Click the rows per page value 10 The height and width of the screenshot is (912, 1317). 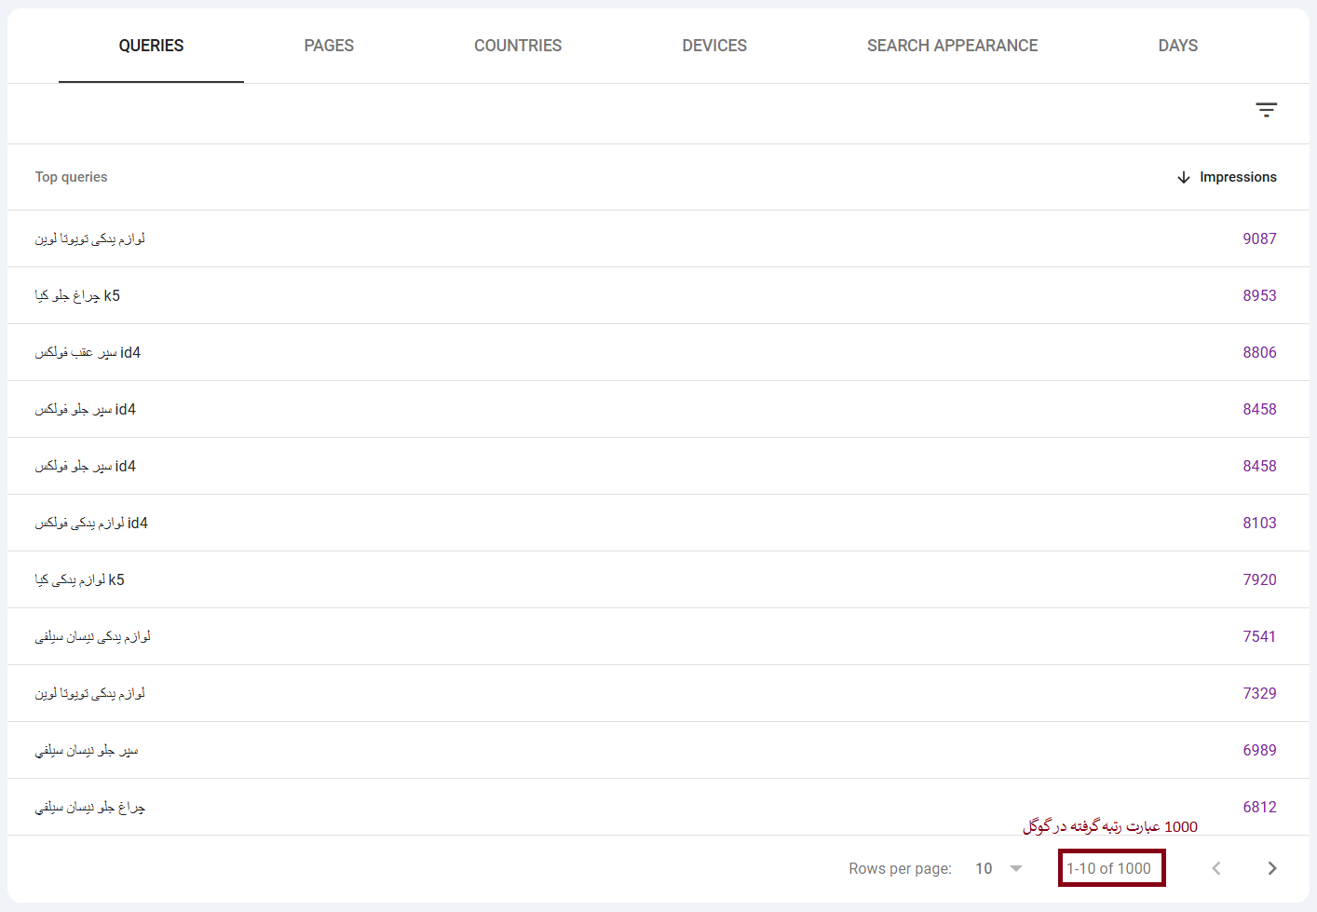point(984,868)
